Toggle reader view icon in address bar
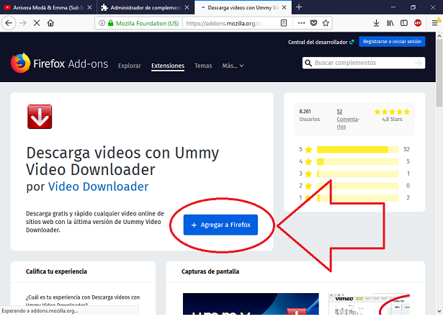Viewport: 443px width, 332px height. point(284,23)
